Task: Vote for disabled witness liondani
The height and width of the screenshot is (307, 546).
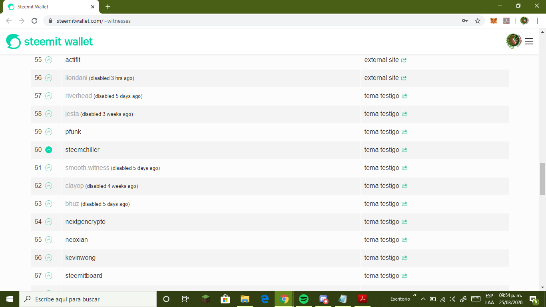Action: tap(48, 78)
